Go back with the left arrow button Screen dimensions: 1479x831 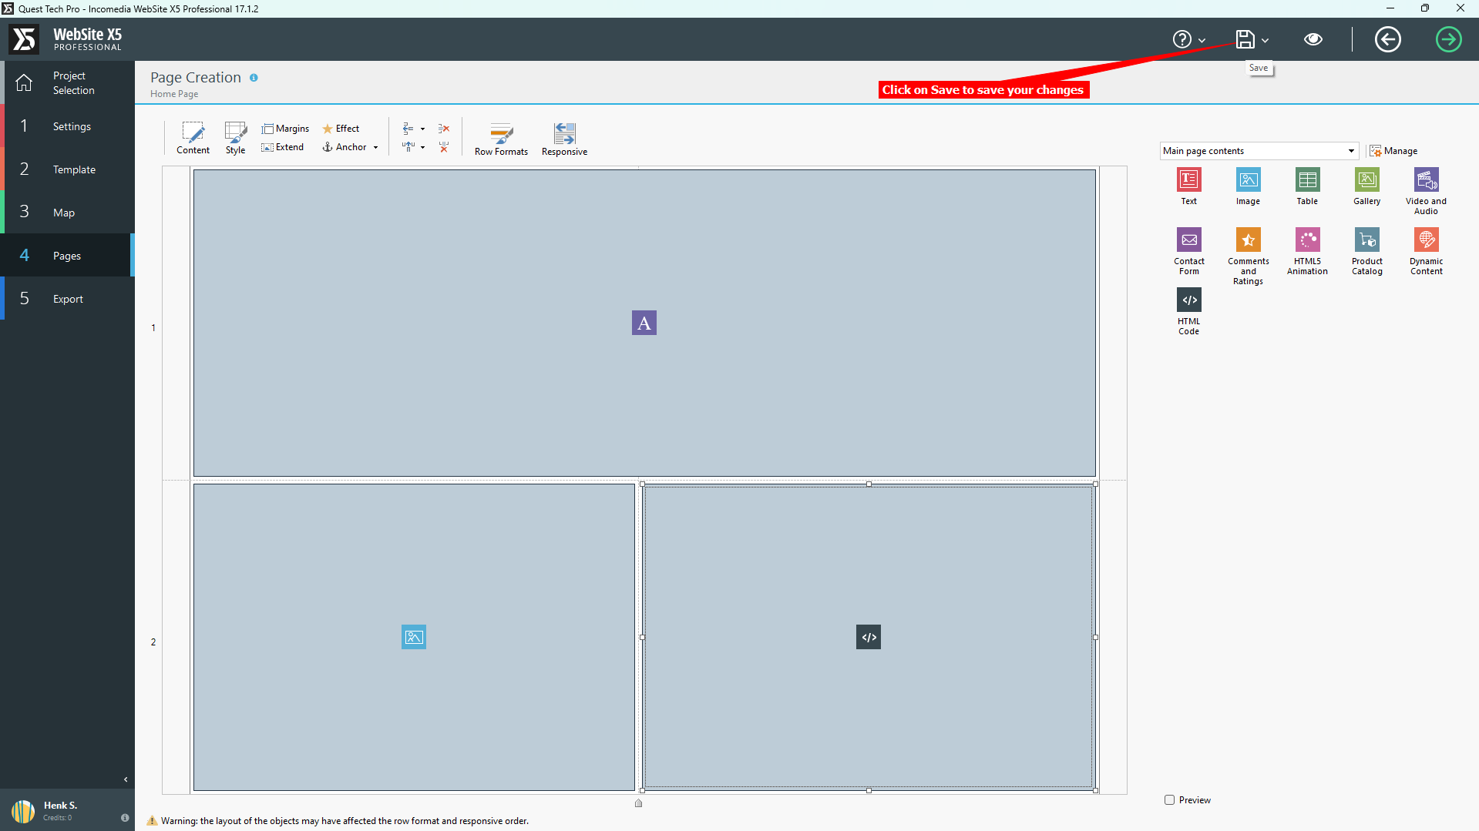pyautogui.click(x=1387, y=39)
